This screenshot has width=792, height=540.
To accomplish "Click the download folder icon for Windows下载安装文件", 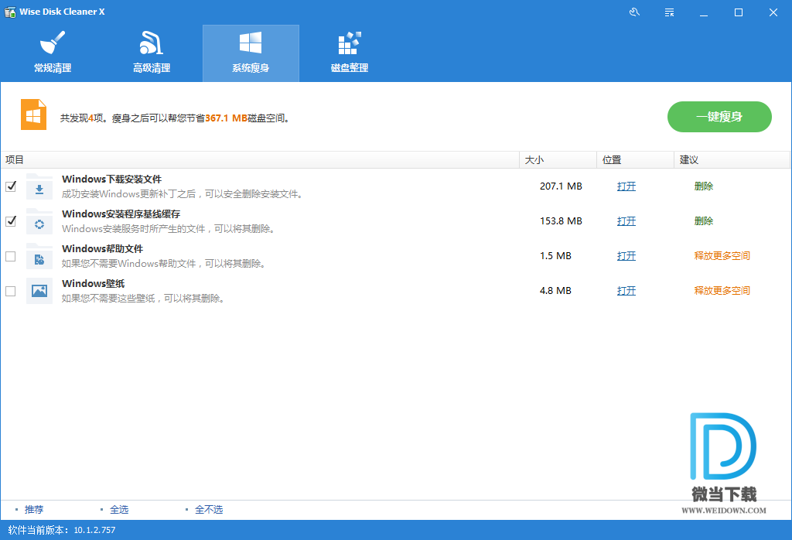I will (39, 186).
